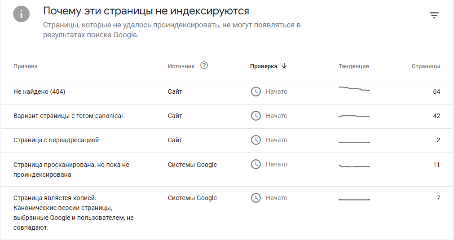Click the Источник column header
Viewport: 454px width, 240px height.
point(181,66)
